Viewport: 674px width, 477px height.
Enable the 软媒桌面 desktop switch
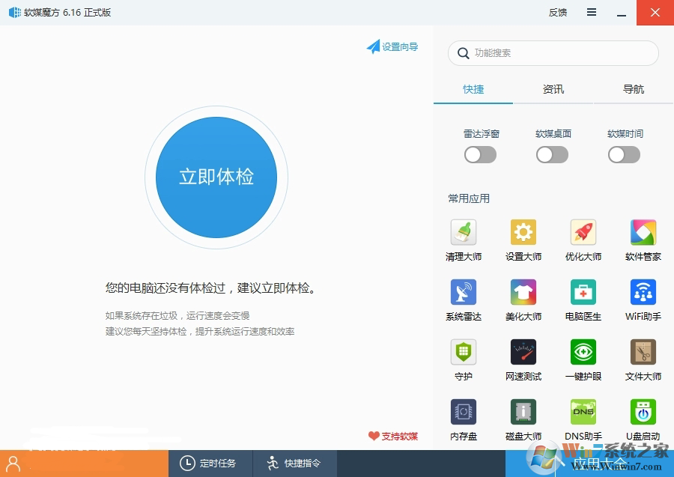pyautogui.click(x=552, y=154)
